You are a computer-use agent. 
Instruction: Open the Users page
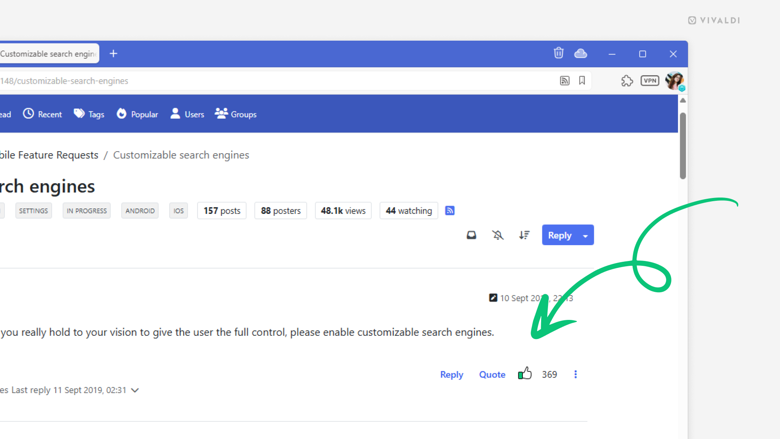[x=187, y=114]
